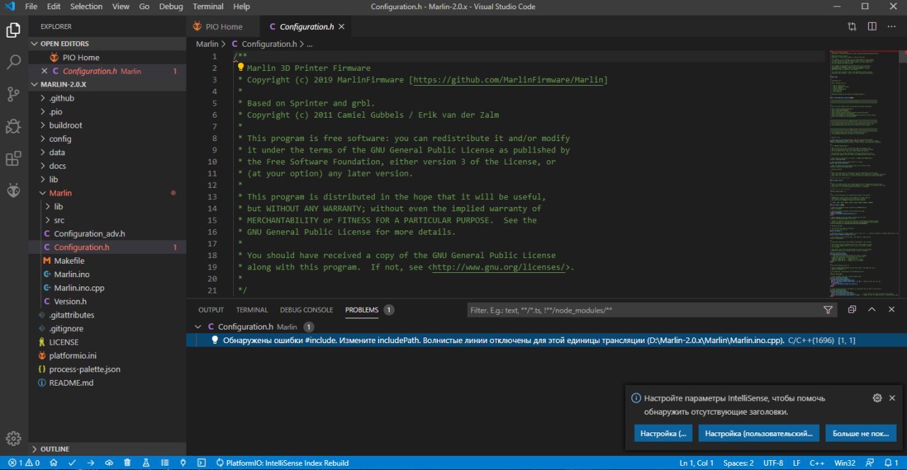This screenshot has width=907, height=470.
Task: Click Collapse All icon in Problems panel
Action: (x=852, y=310)
